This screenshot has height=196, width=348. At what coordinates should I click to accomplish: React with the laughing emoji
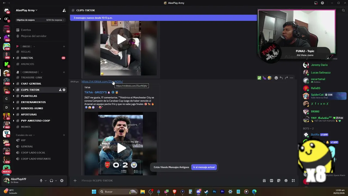point(269,78)
